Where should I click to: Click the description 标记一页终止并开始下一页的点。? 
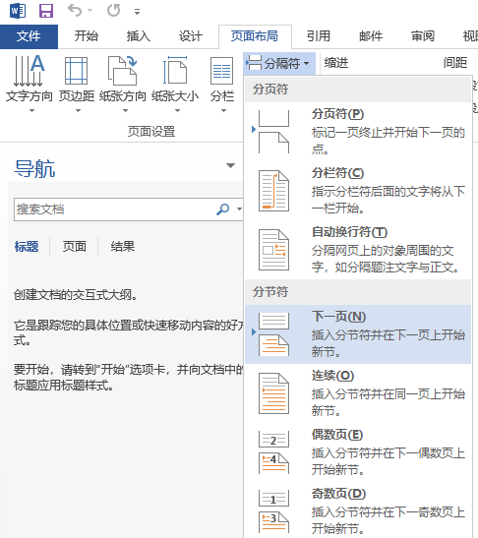(388, 141)
